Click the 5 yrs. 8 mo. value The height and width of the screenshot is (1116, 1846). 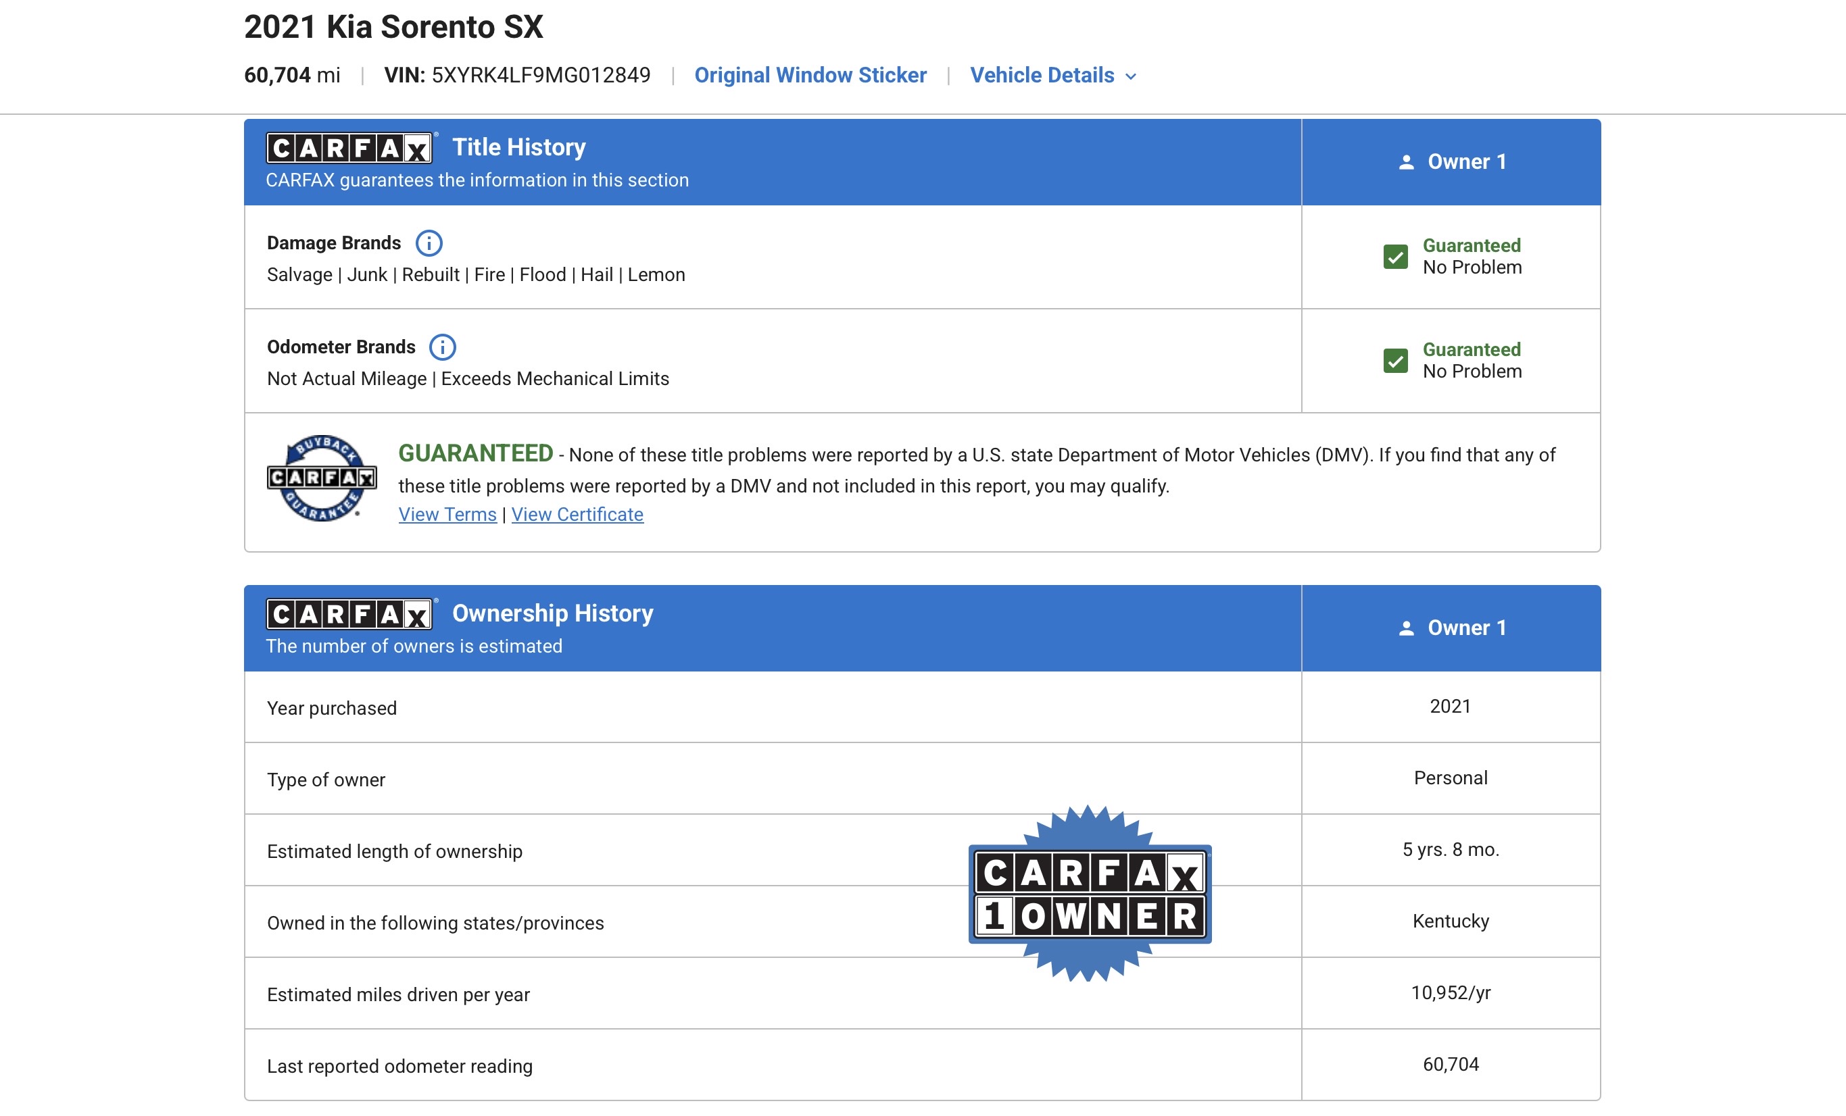click(x=1451, y=849)
